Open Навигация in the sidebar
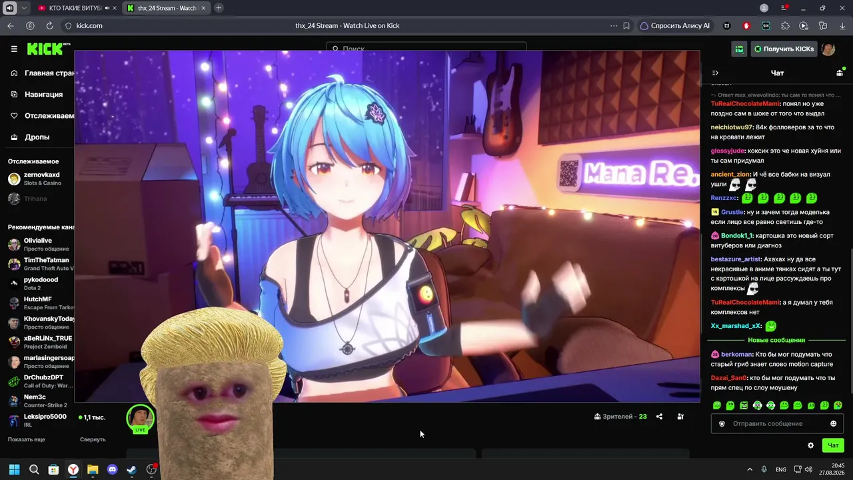Screen dimensions: 853x480 click(37, 95)
